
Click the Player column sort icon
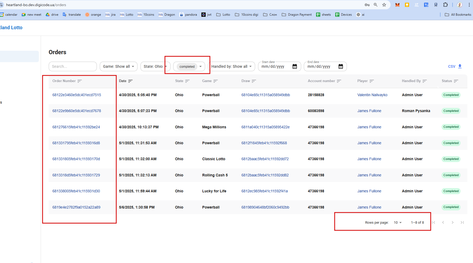click(372, 81)
